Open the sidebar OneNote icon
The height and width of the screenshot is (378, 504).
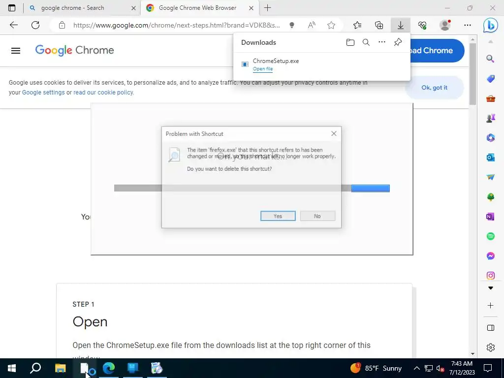(x=491, y=217)
